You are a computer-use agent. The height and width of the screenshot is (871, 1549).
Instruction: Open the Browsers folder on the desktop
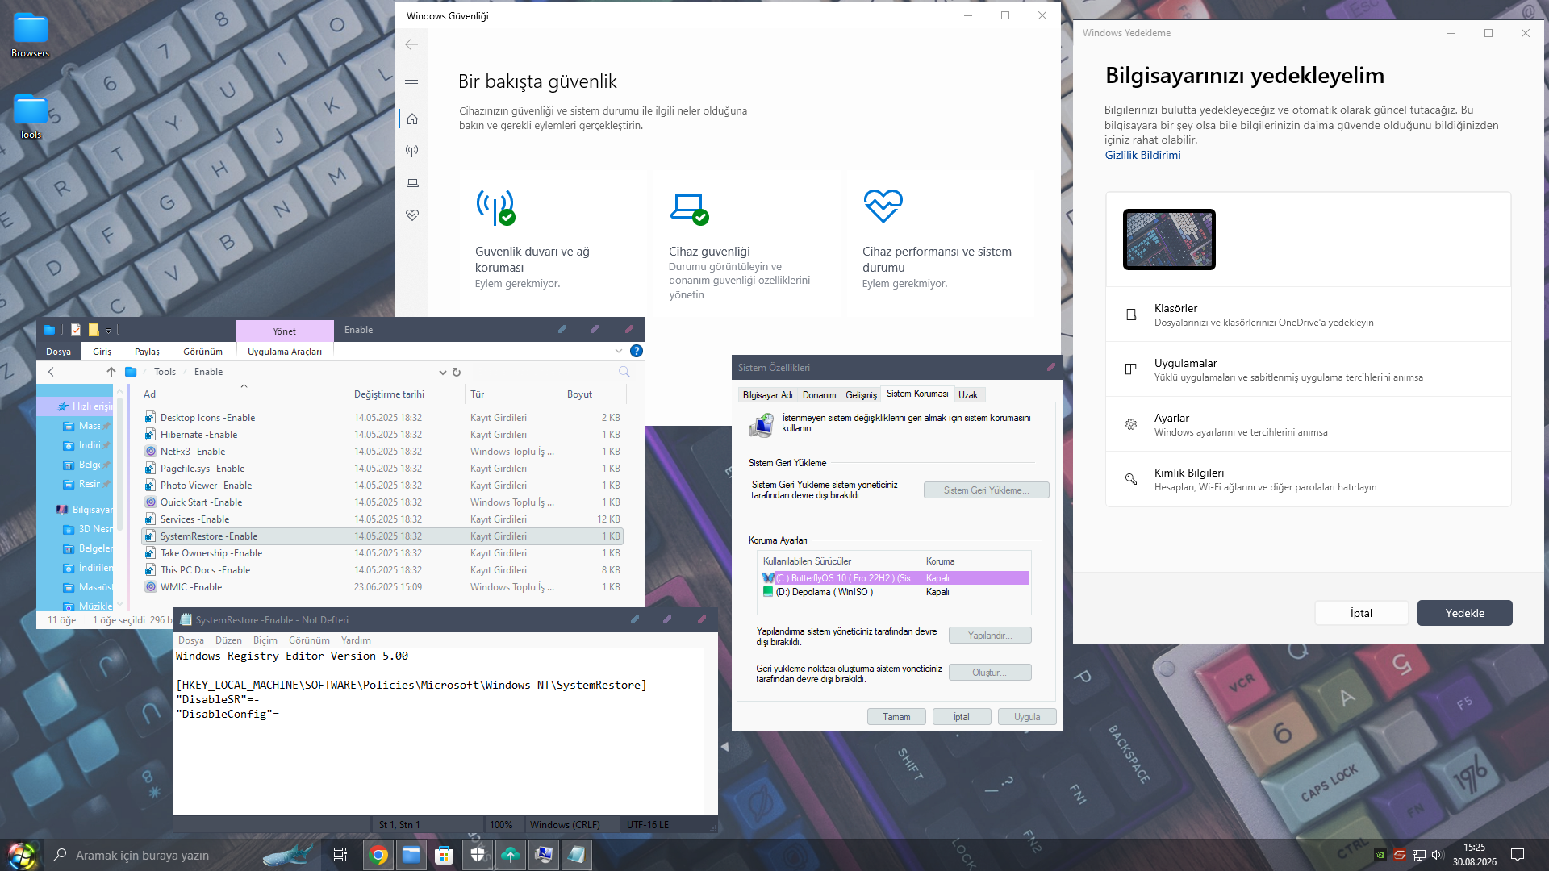coord(31,35)
